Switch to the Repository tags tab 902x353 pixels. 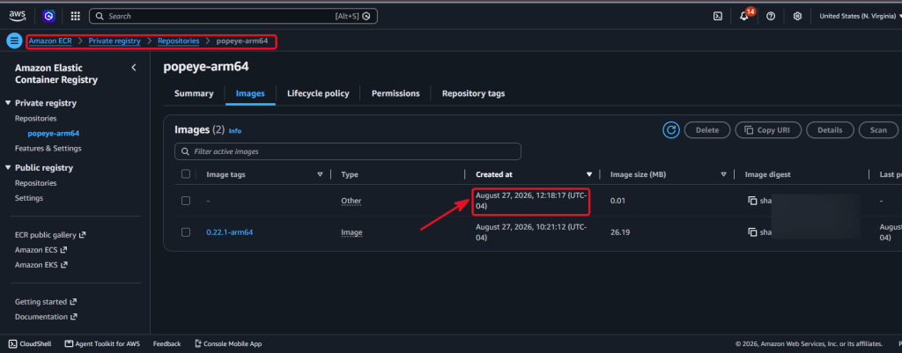[x=473, y=93]
